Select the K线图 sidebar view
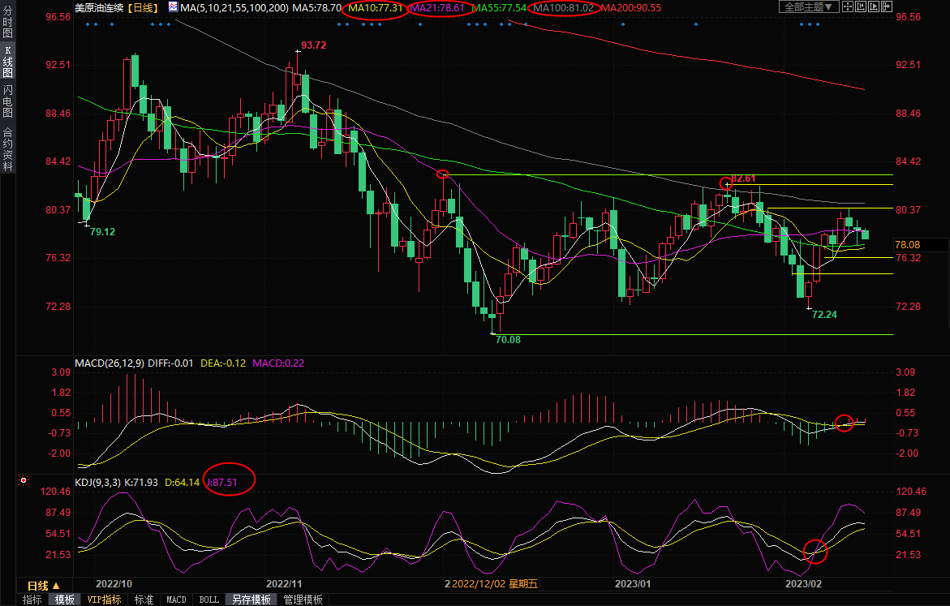This screenshot has height=606, width=950. click(7, 67)
